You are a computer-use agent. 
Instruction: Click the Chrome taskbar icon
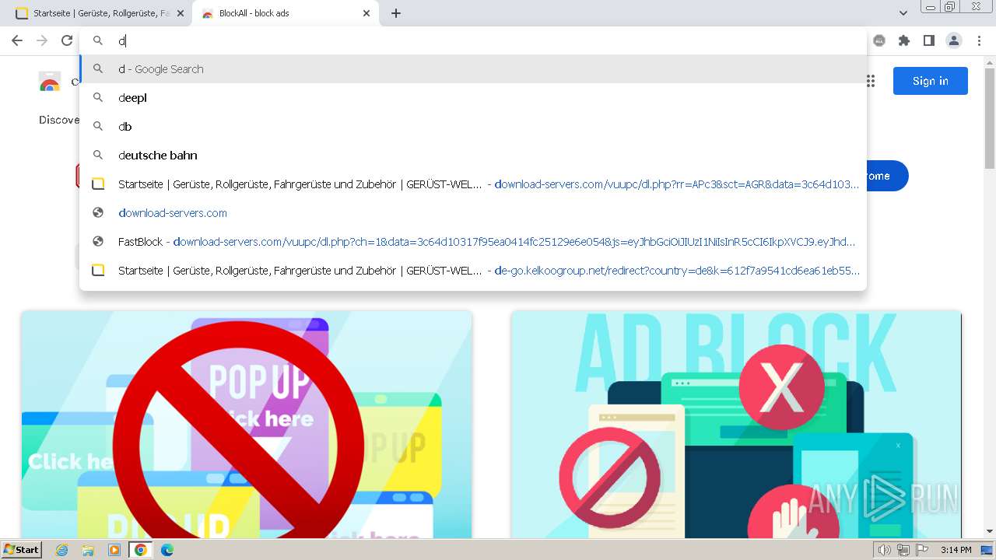140,550
